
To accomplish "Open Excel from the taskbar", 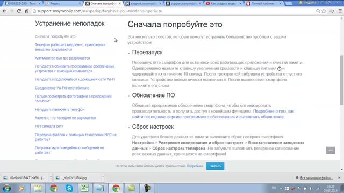I will click(84, 188).
